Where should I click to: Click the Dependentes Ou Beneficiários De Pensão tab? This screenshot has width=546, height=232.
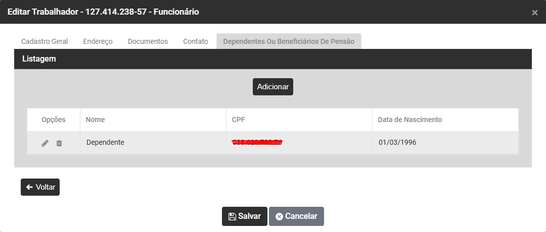(289, 41)
